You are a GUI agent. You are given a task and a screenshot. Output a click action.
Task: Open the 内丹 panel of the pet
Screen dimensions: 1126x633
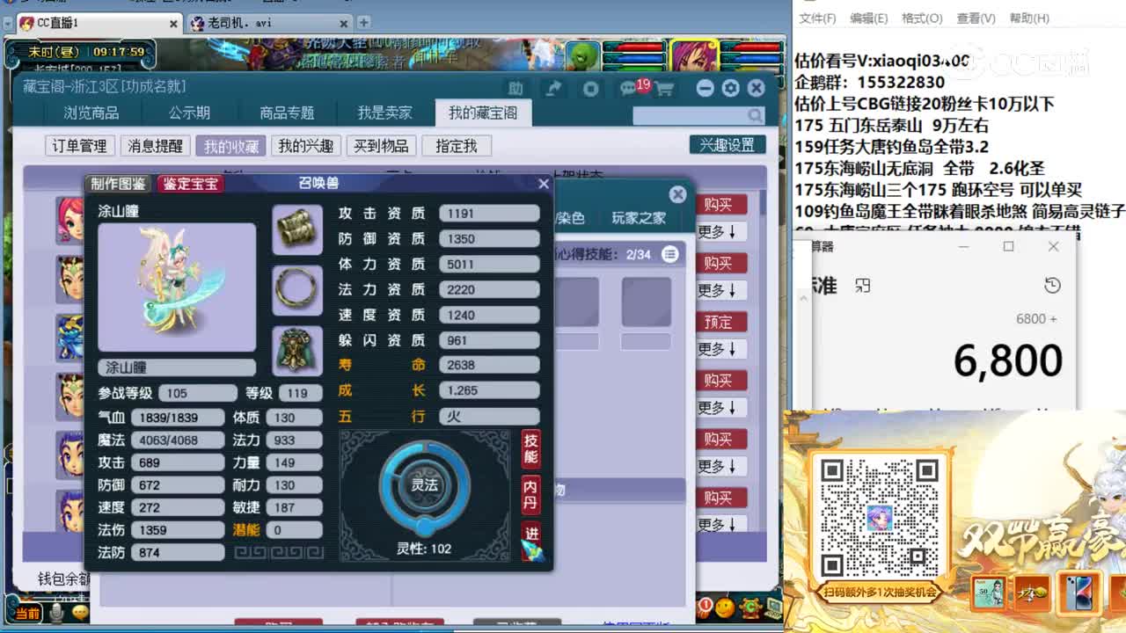(530, 495)
